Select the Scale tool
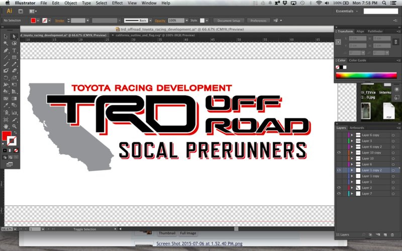 14,78
